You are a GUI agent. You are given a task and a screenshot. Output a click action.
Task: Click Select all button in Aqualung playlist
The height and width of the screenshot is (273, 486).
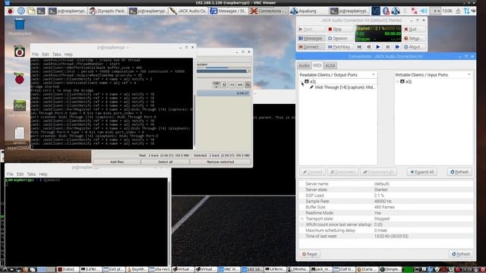[x=166, y=162]
